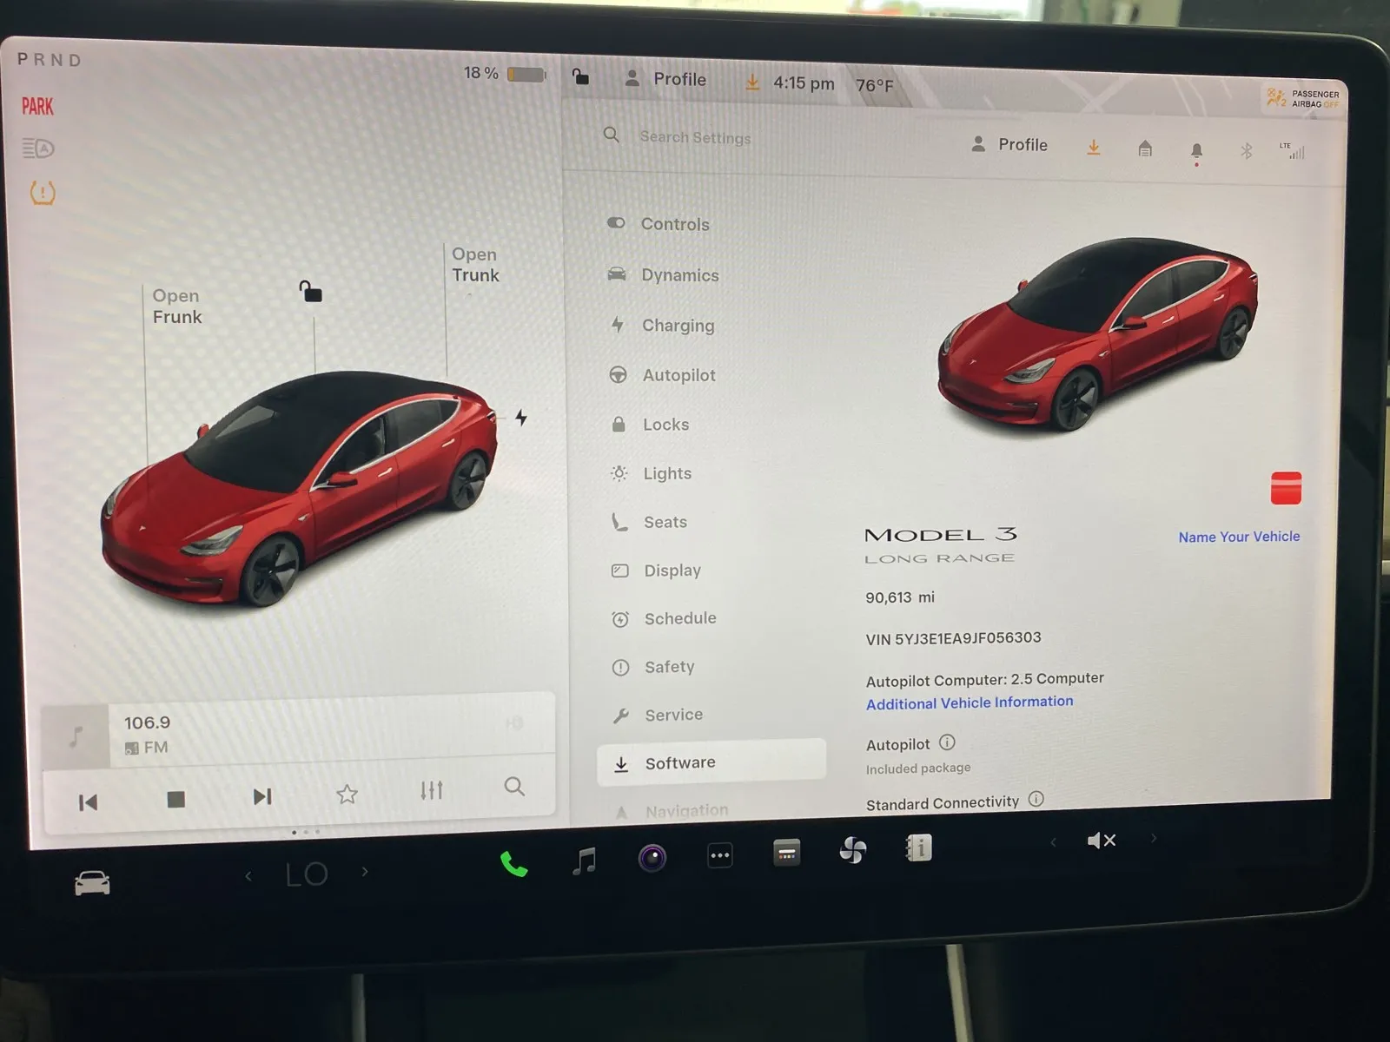Tap the green phone icon
Screen dimensions: 1390x1042
pos(513,864)
